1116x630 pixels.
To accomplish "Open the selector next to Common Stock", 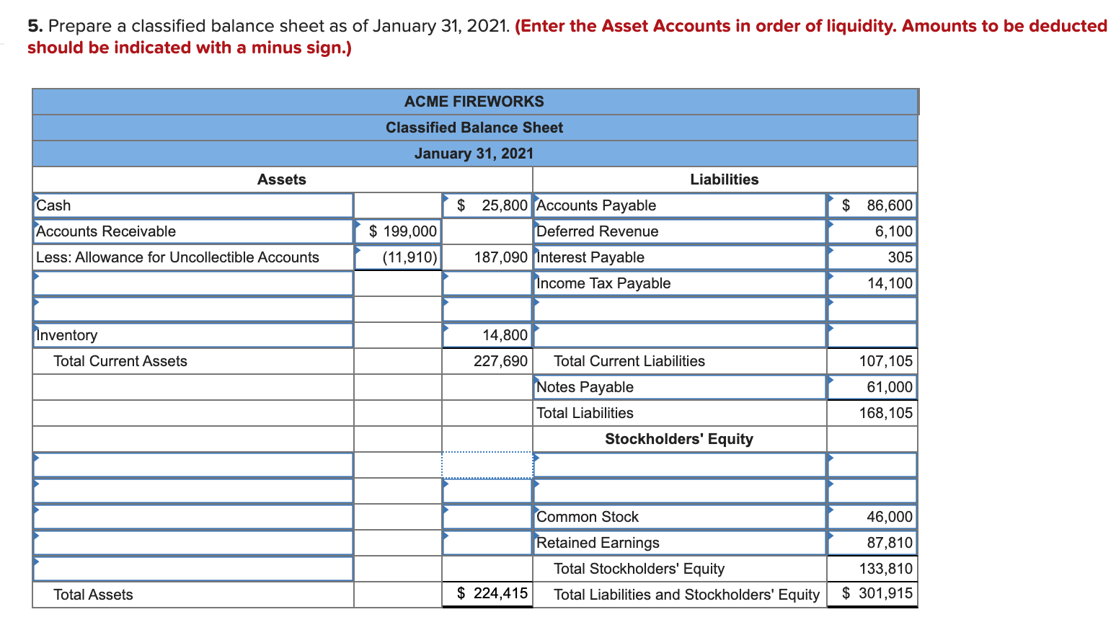I will (x=536, y=510).
